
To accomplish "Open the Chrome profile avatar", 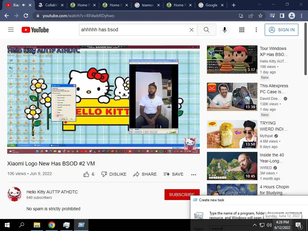I will click(x=292, y=16).
